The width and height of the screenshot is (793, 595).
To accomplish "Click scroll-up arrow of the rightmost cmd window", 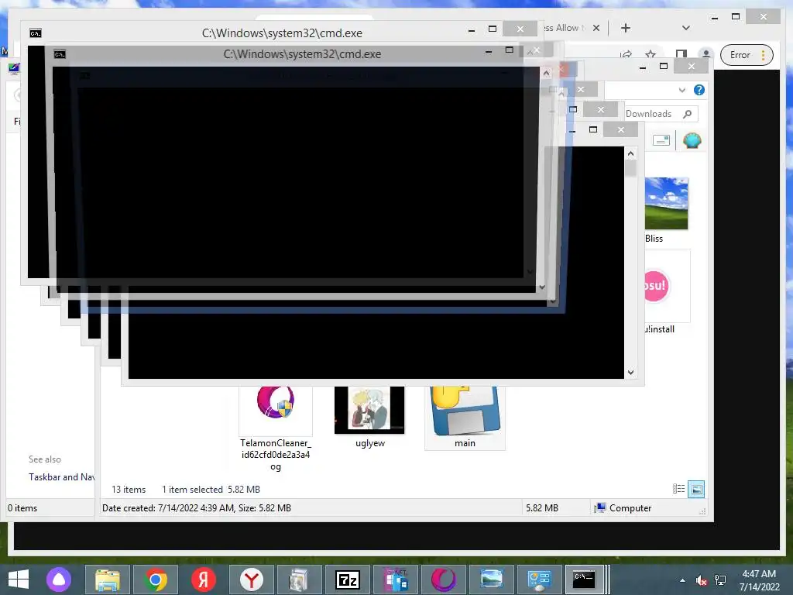I will click(630, 153).
